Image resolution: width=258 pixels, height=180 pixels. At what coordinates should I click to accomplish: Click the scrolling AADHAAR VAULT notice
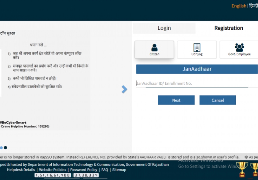pos(120,157)
